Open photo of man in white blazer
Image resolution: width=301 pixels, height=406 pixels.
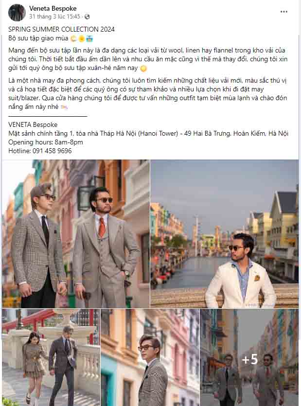click(224, 233)
